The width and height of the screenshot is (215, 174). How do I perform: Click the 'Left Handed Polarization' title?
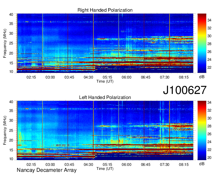tap(105, 97)
